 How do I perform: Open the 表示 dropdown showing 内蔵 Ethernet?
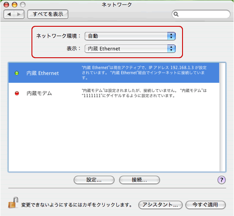point(130,49)
